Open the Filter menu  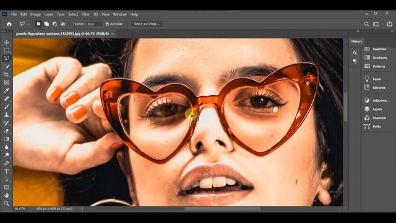click(x=85, y=14)
